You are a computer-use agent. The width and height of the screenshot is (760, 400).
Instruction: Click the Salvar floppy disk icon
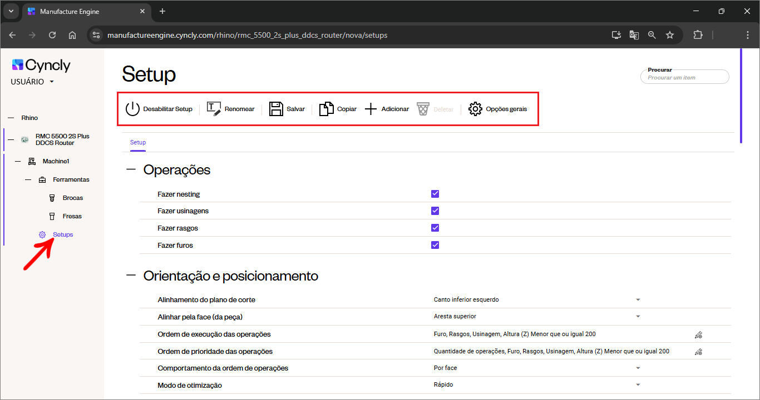276,109
